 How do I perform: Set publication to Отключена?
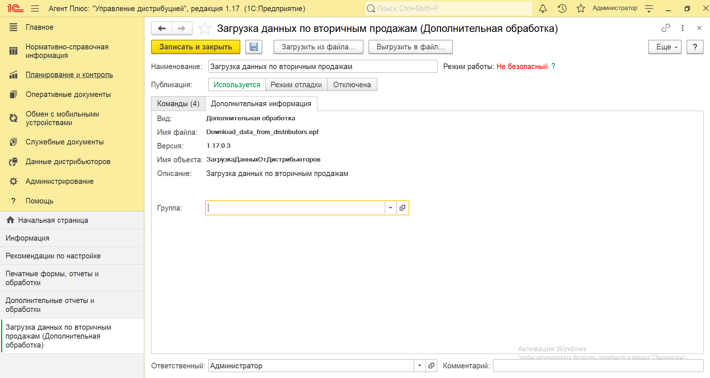[352, 85]
